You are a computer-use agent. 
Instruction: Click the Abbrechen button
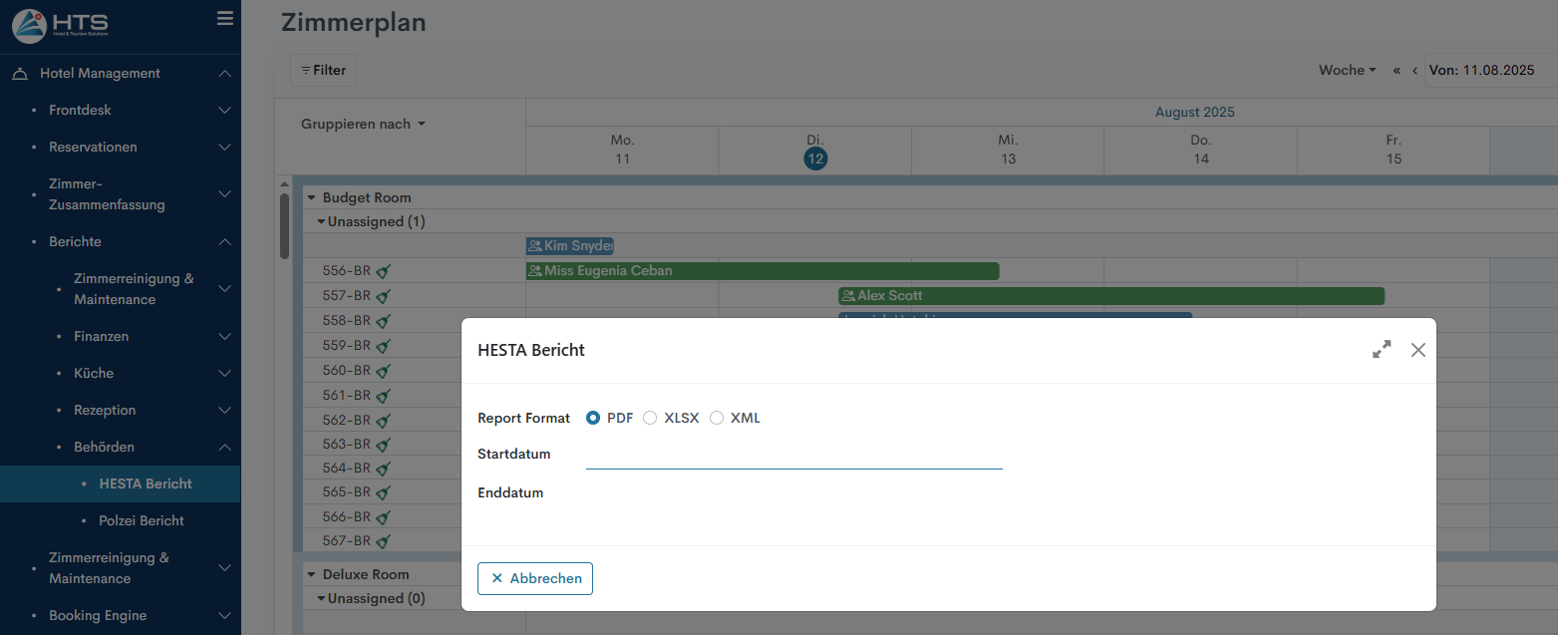(535, 578)
